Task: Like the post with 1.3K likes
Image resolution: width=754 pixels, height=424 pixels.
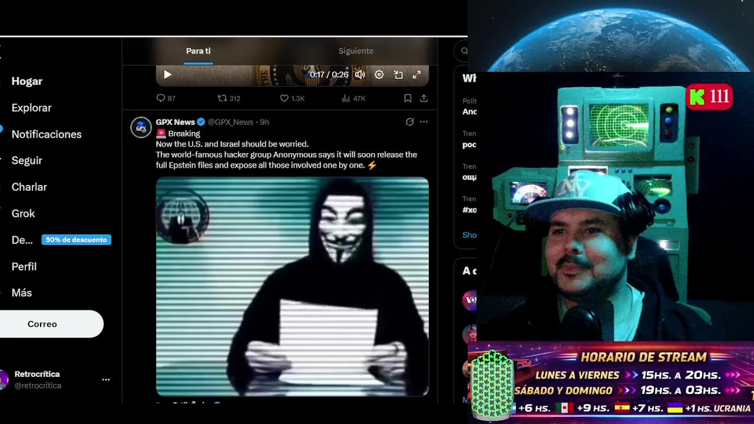Action: [292, 98]
